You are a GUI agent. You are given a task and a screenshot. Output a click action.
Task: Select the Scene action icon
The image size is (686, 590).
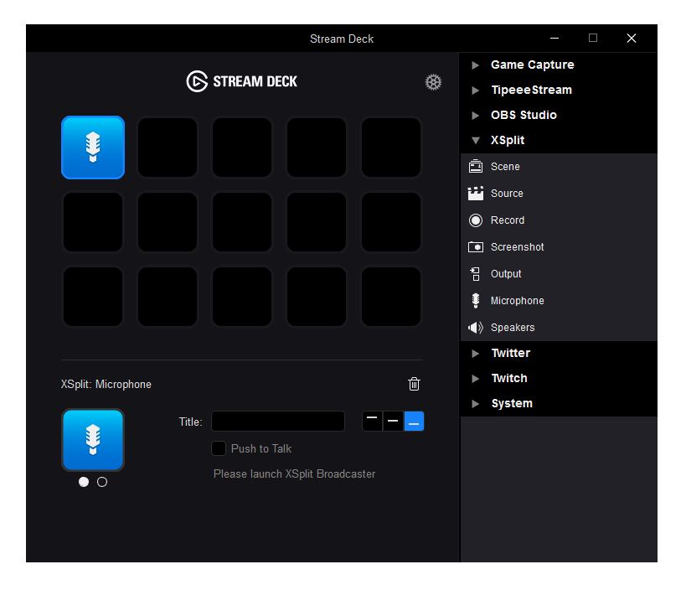(476, 167)
